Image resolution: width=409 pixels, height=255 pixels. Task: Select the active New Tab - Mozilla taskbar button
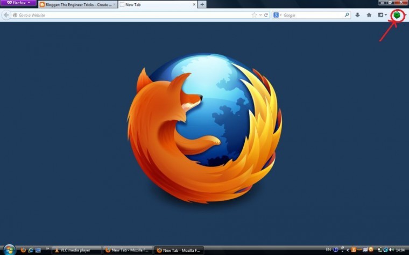tap(179, 250)
